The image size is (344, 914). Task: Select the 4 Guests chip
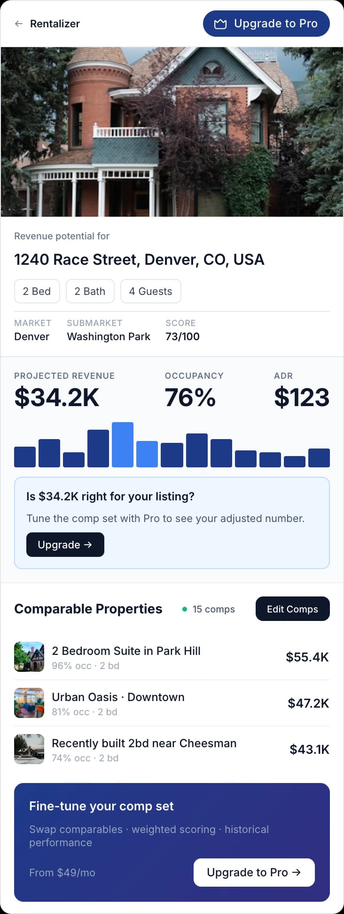pos(150,291)
